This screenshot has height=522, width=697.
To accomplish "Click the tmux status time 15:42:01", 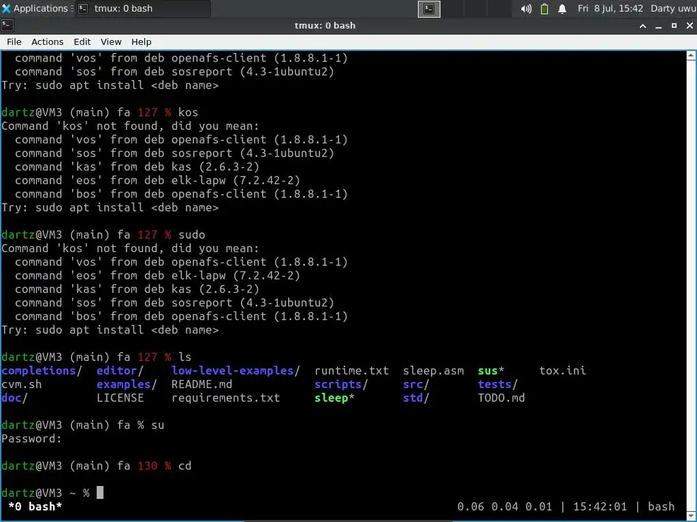I will pyautogui.click(x=600, y=506).
